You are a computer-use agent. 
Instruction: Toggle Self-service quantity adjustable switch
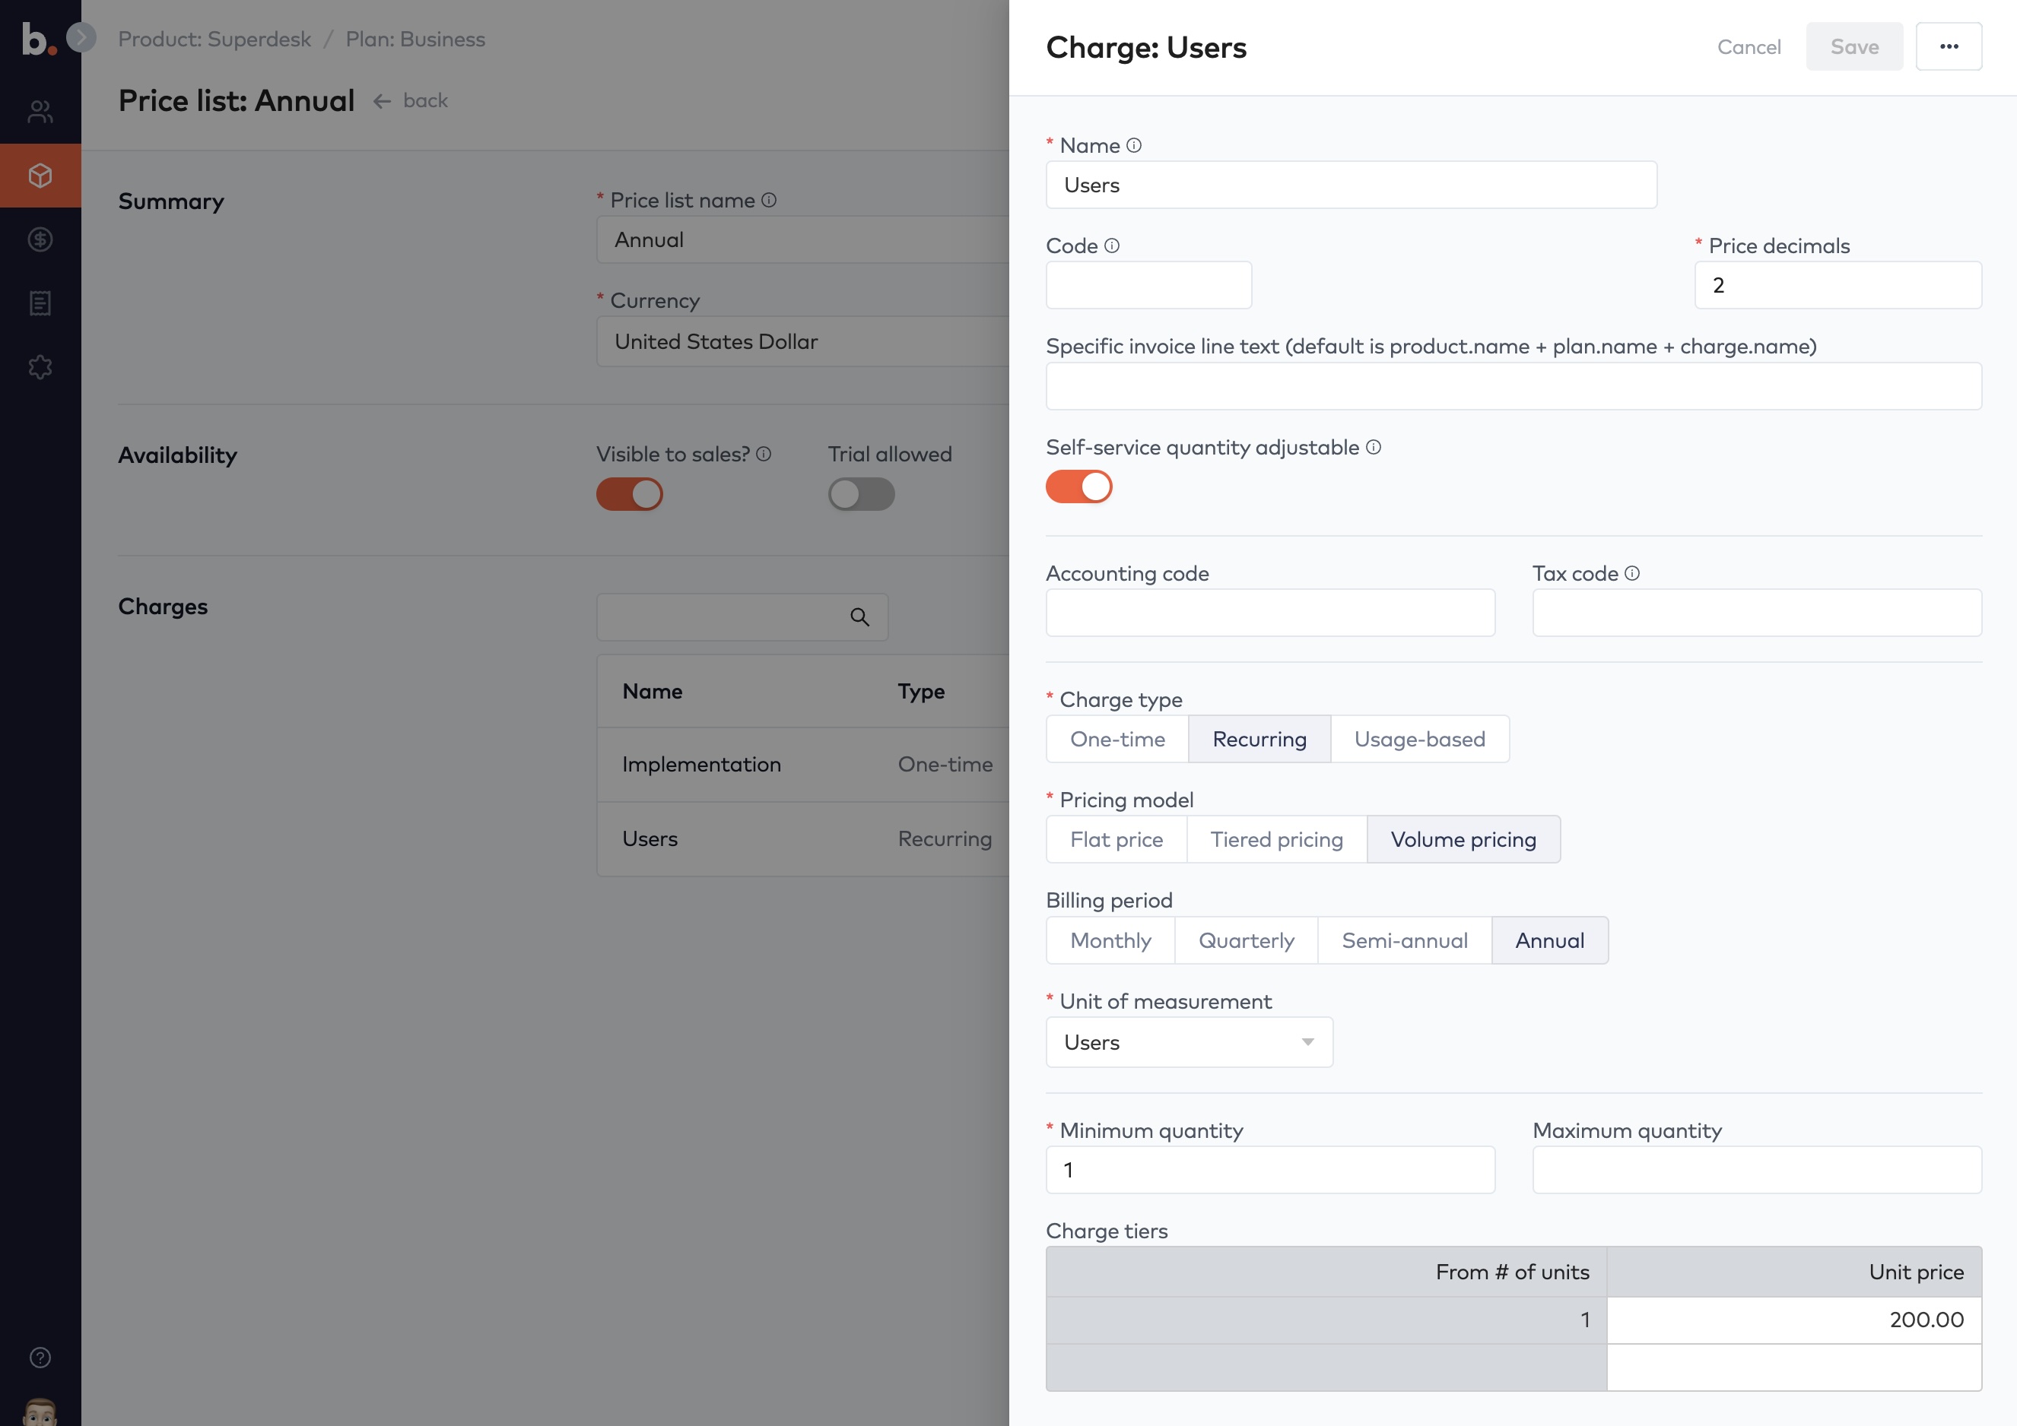click(x=1078, y=486)
